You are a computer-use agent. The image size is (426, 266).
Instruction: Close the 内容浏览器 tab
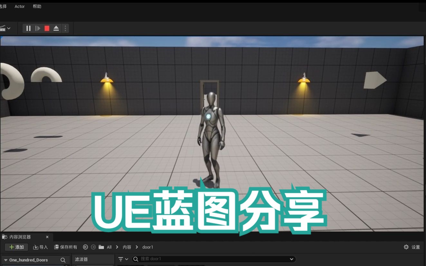tap(47, 237)
